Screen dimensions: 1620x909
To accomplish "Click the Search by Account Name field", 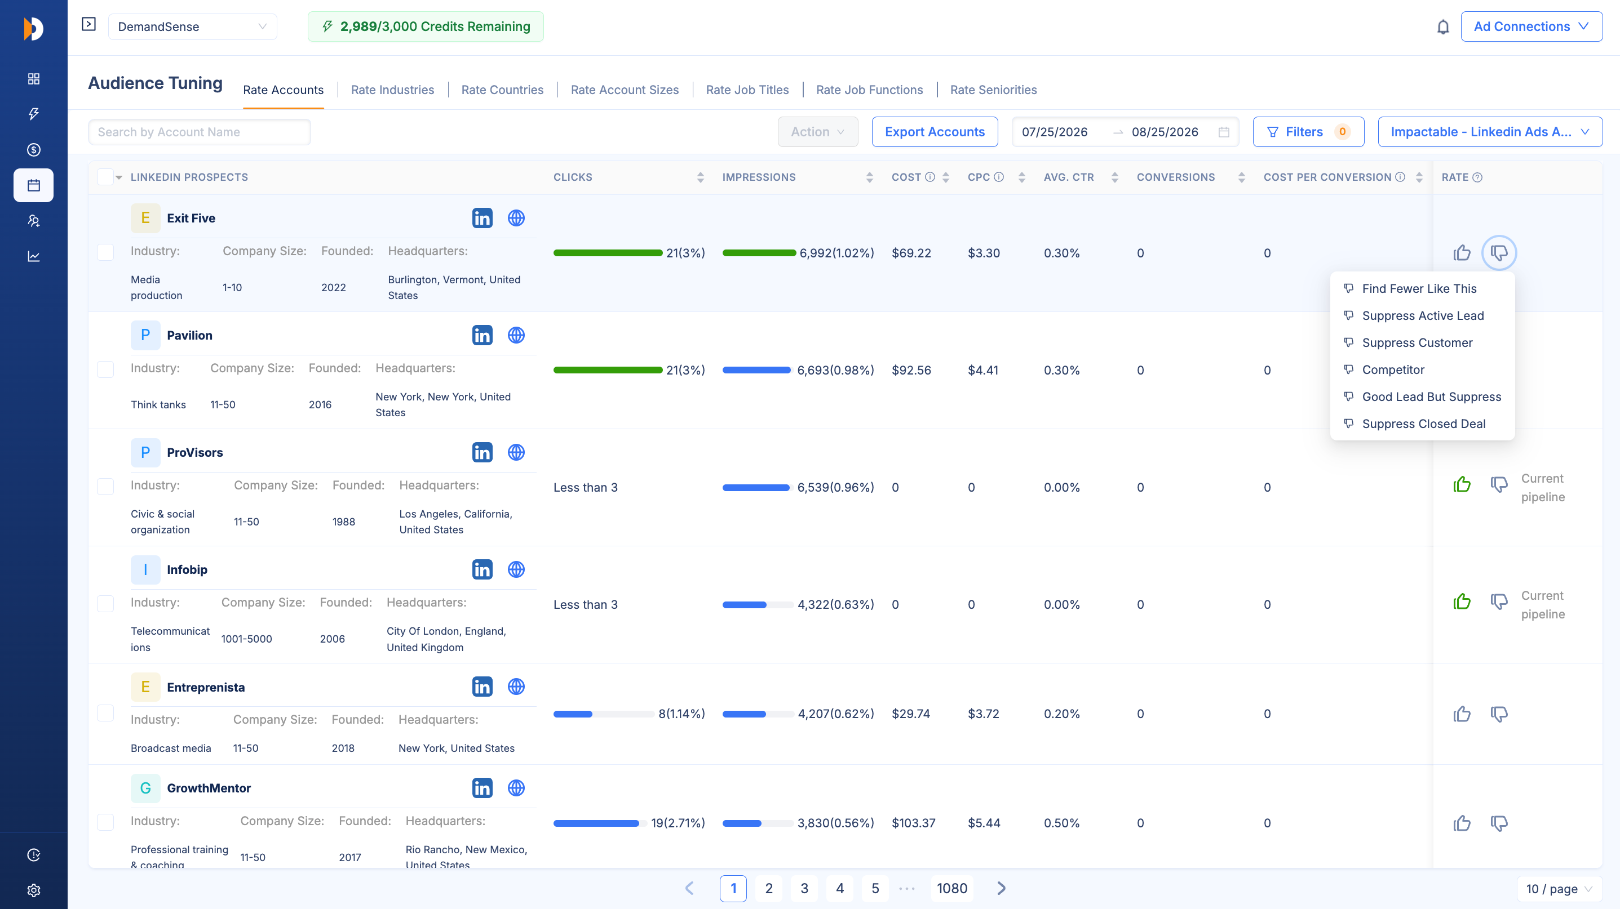I will pyautogui.click(x=200, y=132).
